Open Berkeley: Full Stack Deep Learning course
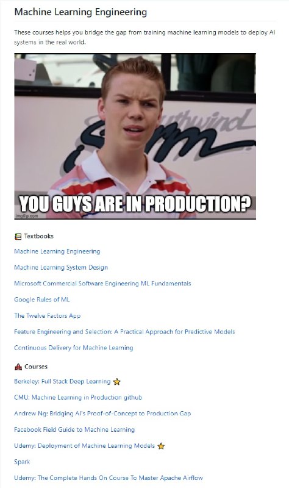The image size is (289, 488). (x=63, y=382)
